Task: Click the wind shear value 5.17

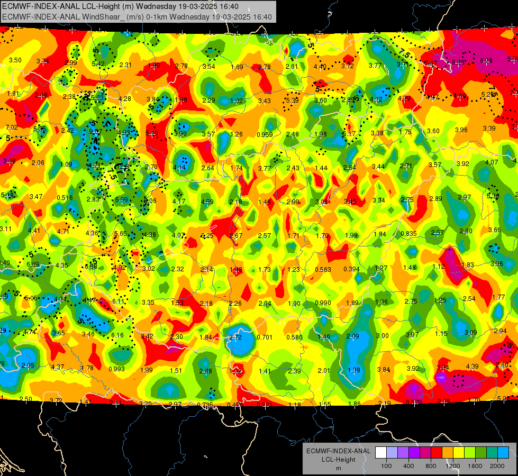Action: [x=349, y=133]
